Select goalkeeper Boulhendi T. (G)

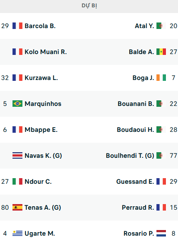point(130,156)
